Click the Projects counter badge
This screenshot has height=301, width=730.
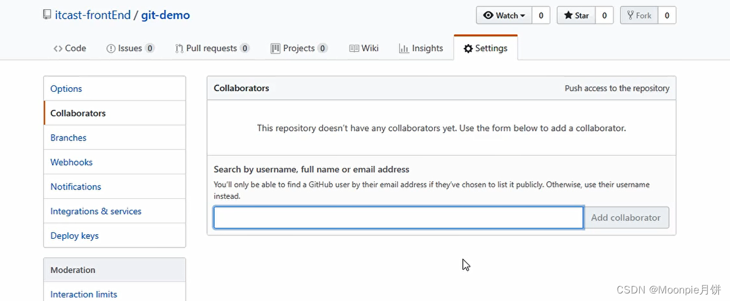pyautogui.click(x=323, y=48)
